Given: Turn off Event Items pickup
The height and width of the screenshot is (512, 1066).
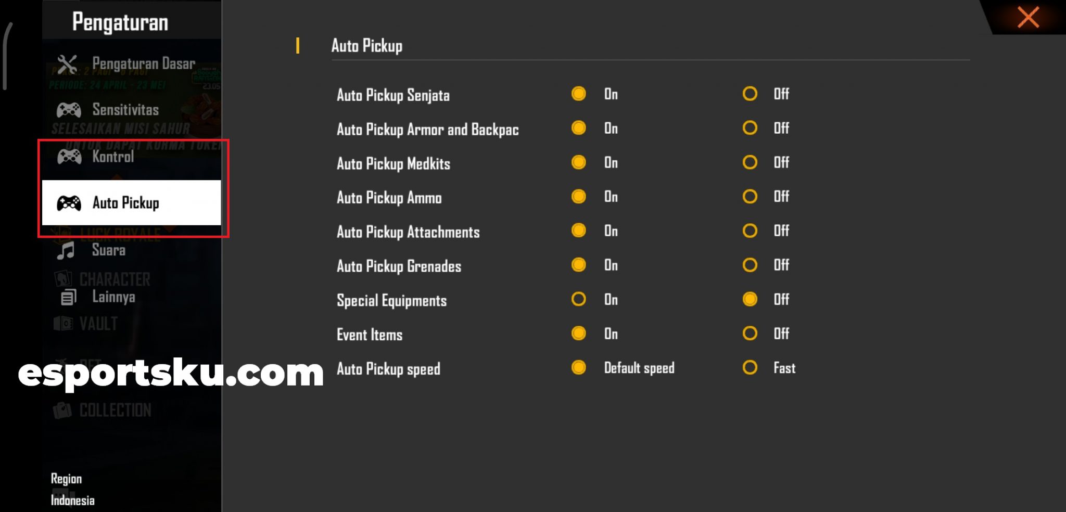Looking at the screenshot, I should (x=750, y=334).
